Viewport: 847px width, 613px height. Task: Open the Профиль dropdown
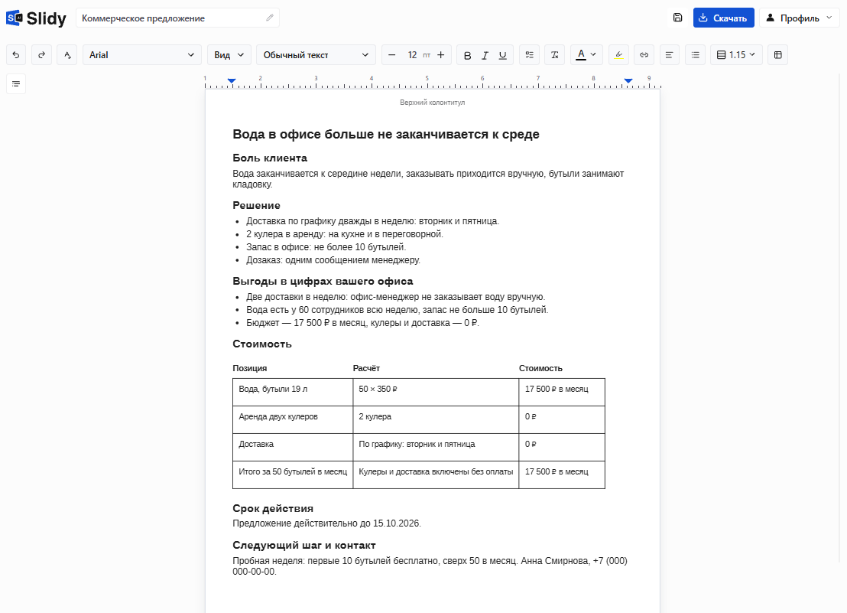(x=799, y=18)
